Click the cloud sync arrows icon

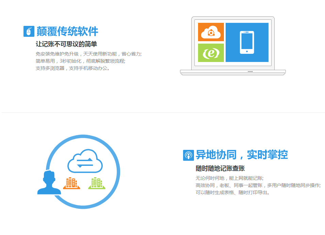(x=85, y=161)
